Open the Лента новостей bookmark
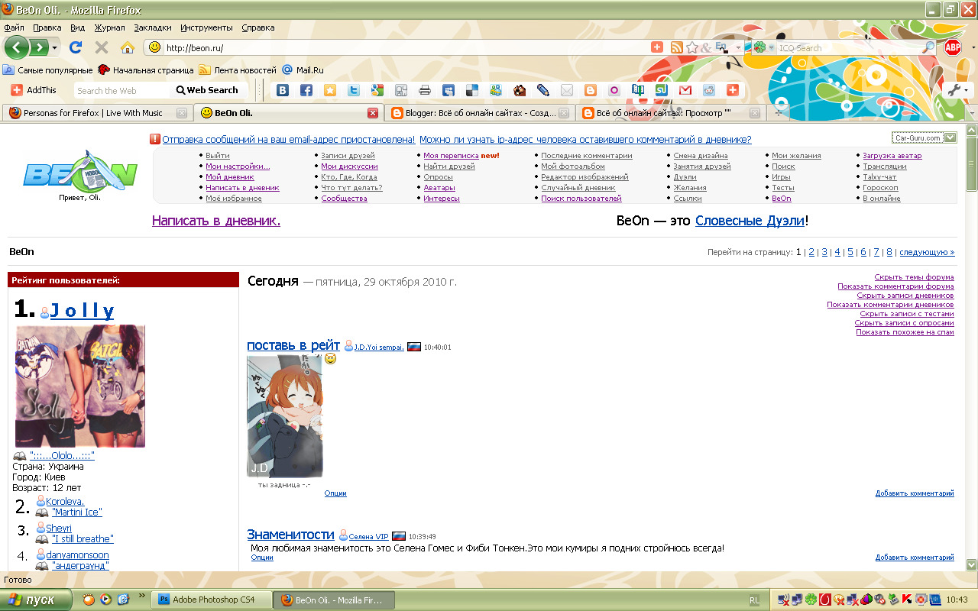This screenshot has height=611, width=978. [237, 70]
